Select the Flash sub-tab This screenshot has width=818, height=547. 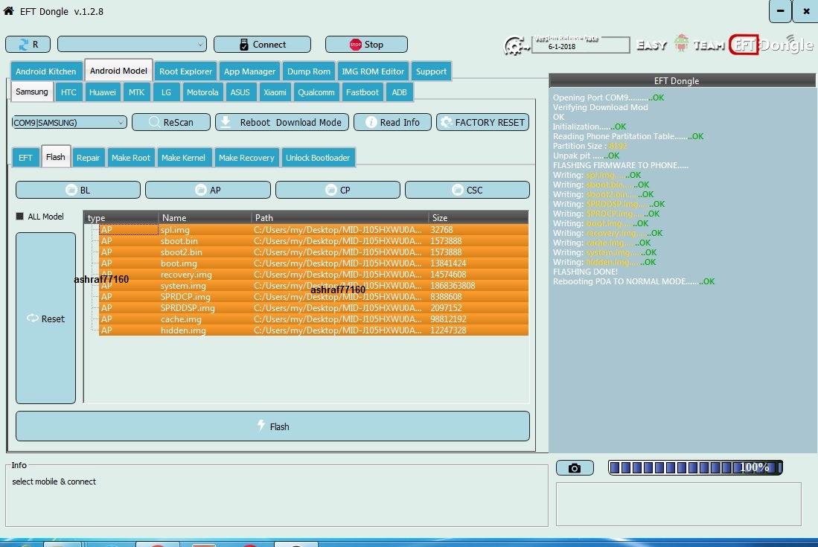[x=55, y=156]
